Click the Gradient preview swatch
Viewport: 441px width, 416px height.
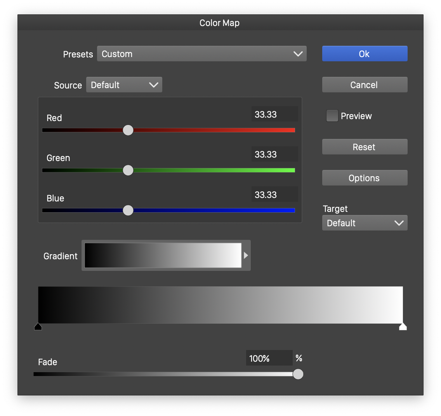point(163,255)
